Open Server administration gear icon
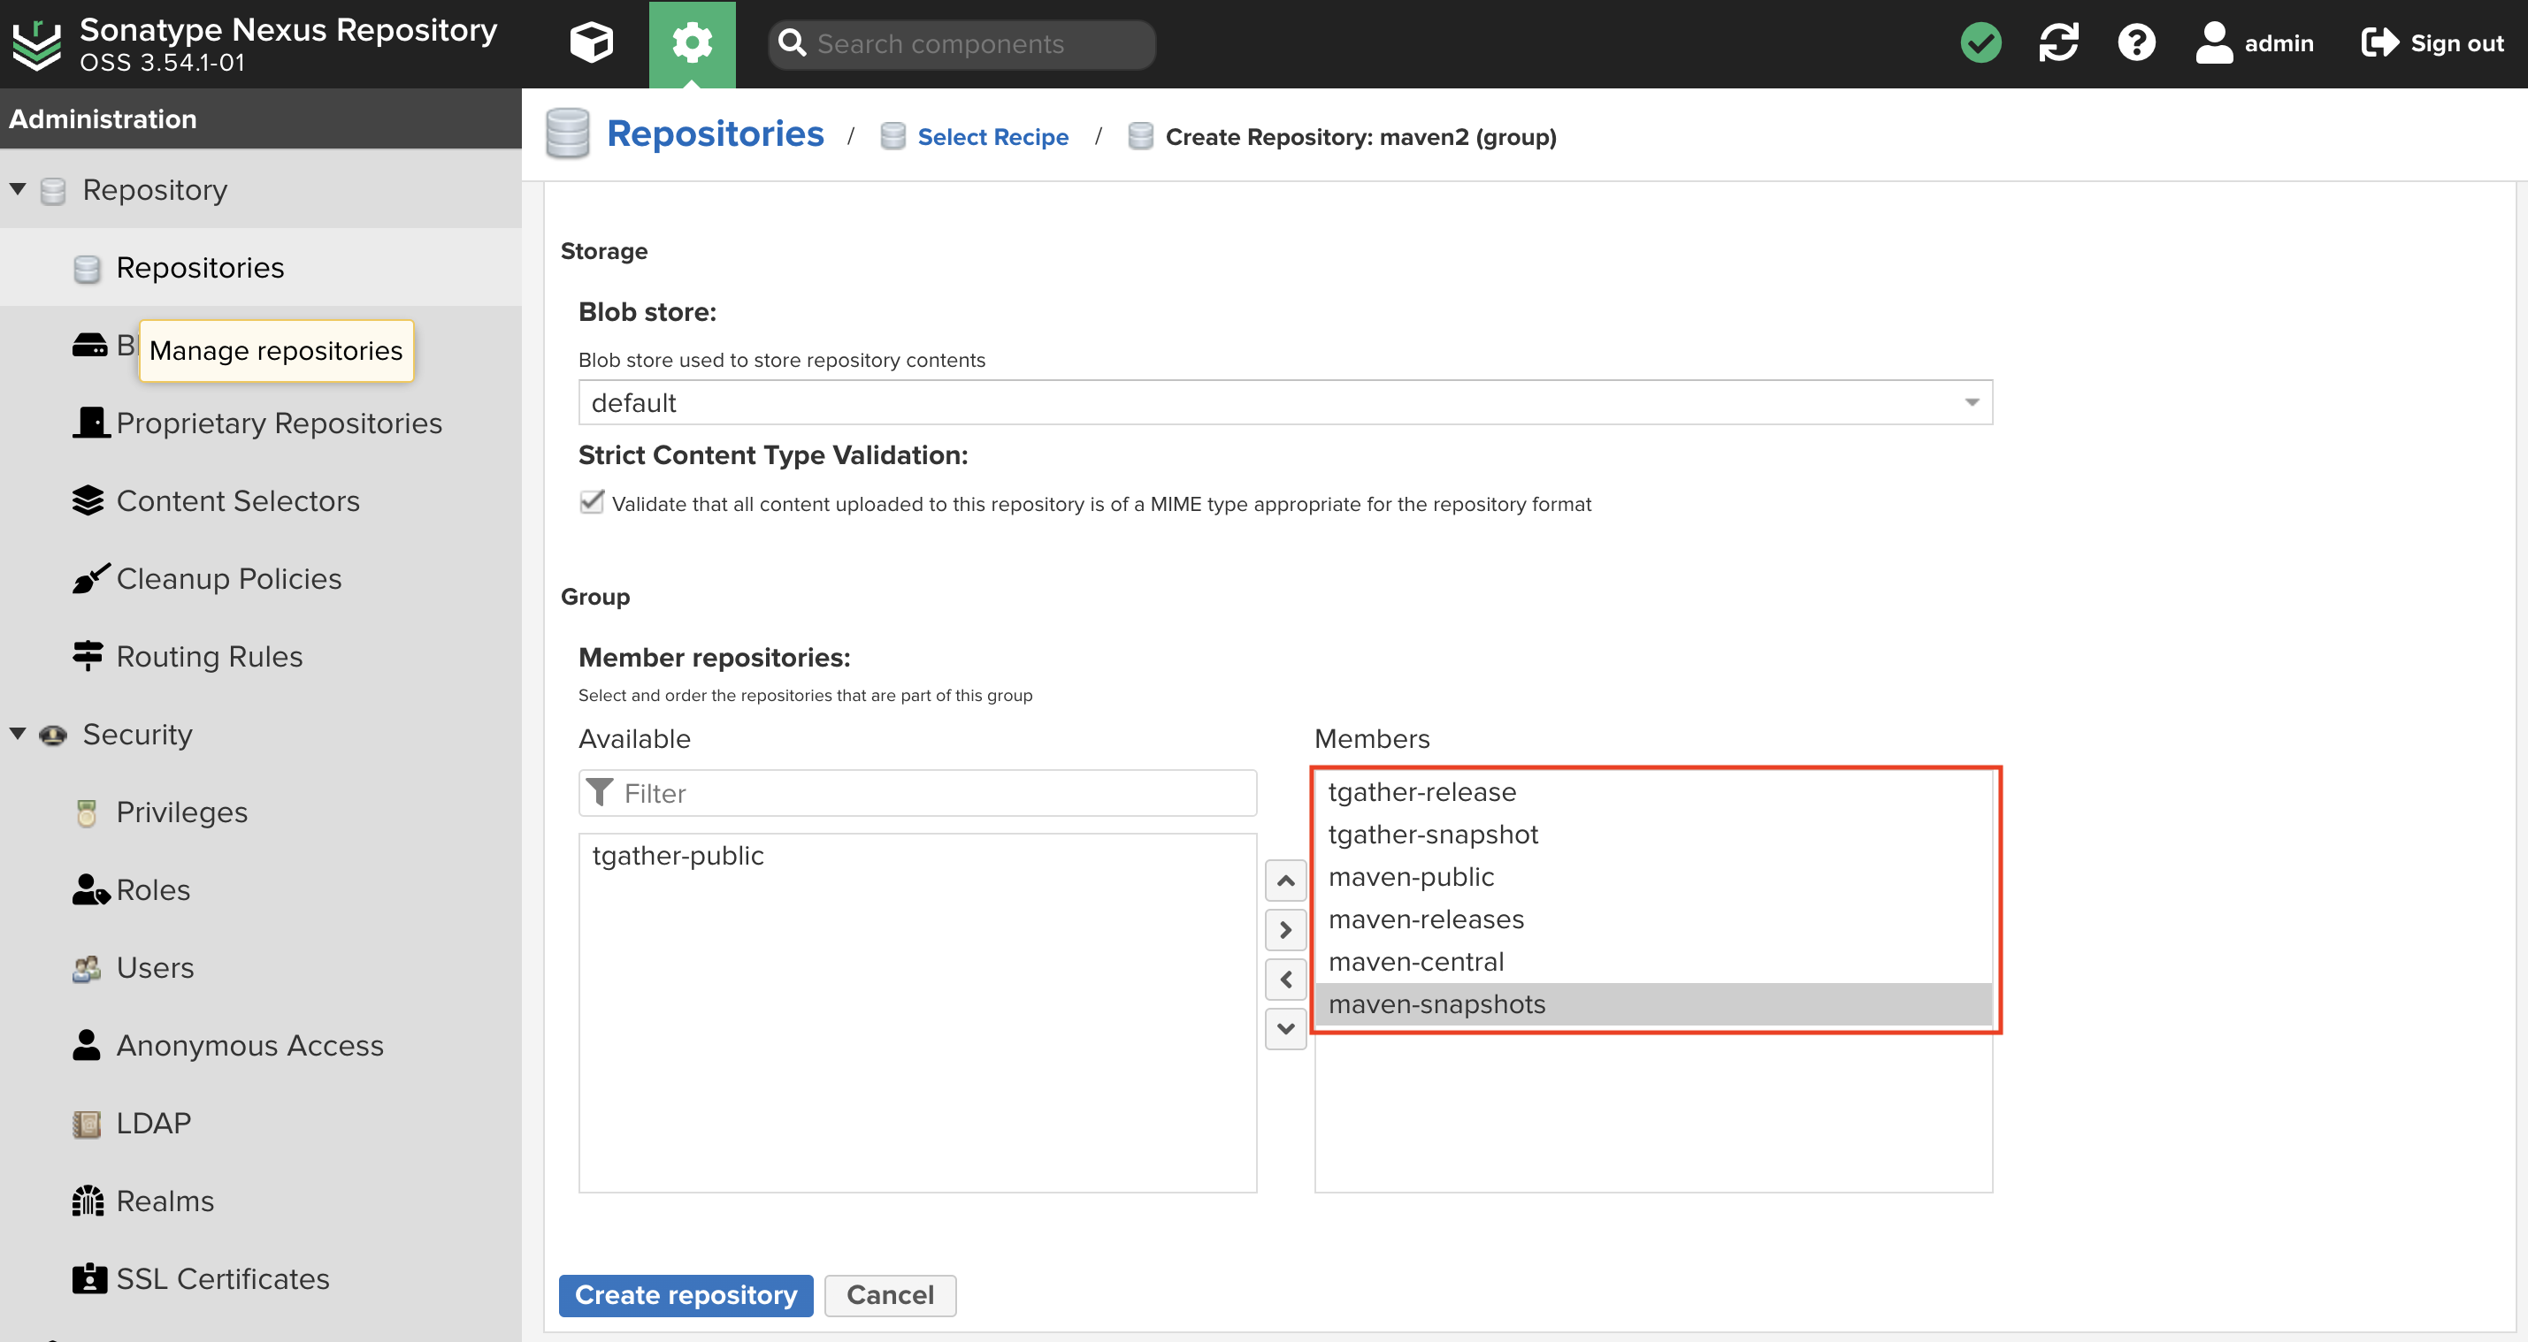The height and width of the screenshot is (1342, 2528). pos(692,43)
